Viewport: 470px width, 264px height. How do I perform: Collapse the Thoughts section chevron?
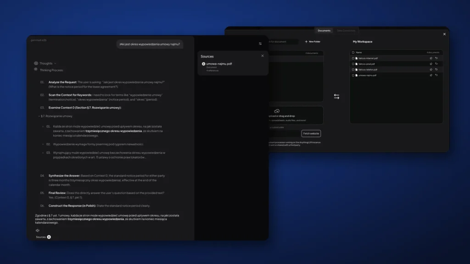point(55,63)
